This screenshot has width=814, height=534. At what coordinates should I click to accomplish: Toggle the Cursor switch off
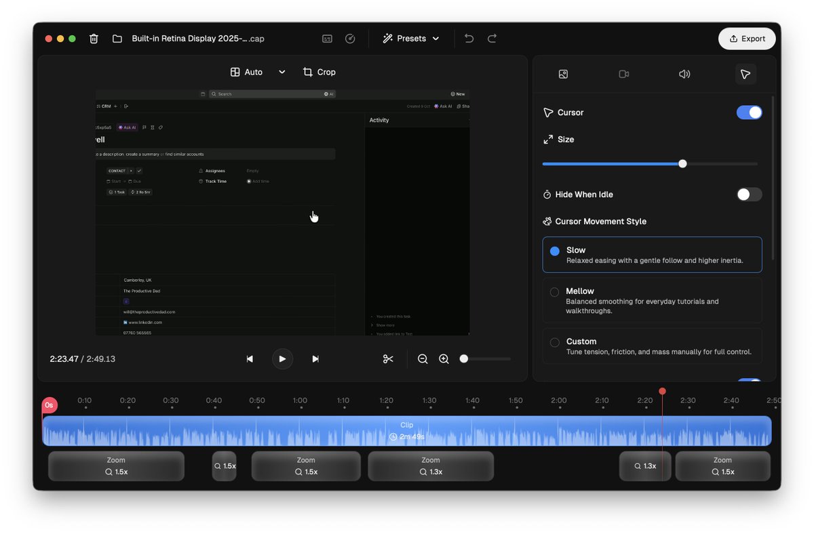(750, 112)
